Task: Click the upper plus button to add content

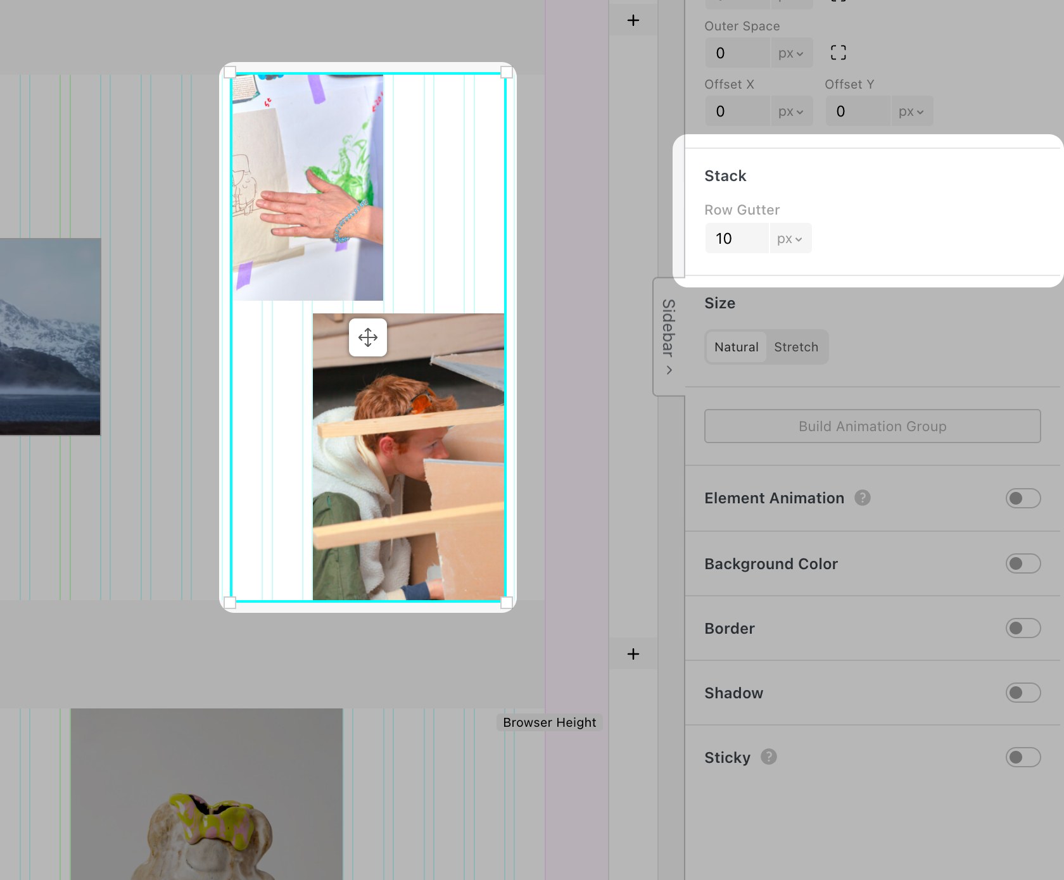Action: point(633,20)
